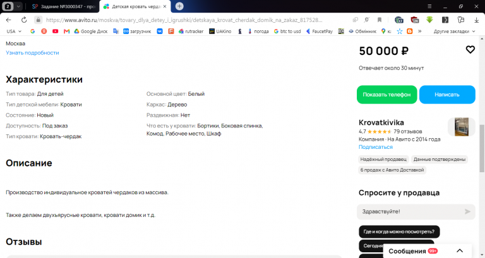
Task: Close the Детская кровать чердак tab
Action: click(165, 6)
